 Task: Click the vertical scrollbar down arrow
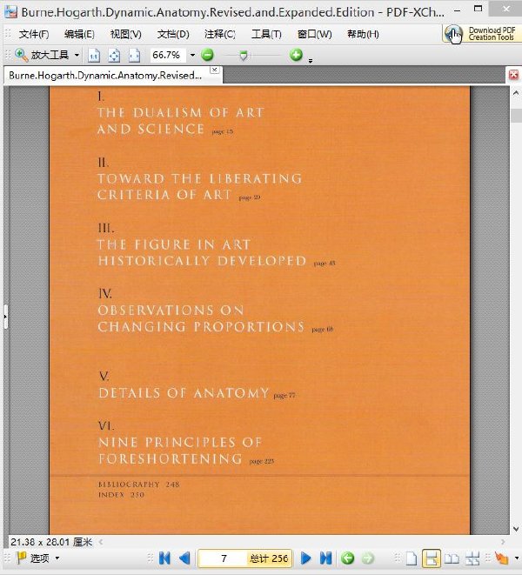(x=516, y=529)
